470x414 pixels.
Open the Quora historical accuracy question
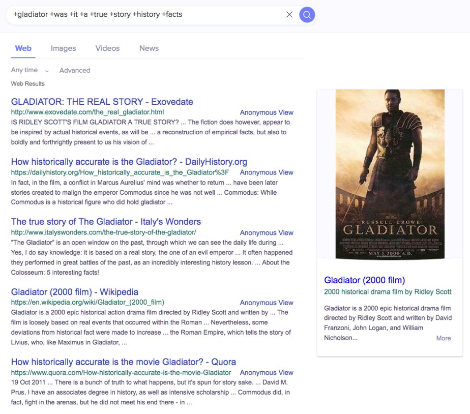(123, 362)
